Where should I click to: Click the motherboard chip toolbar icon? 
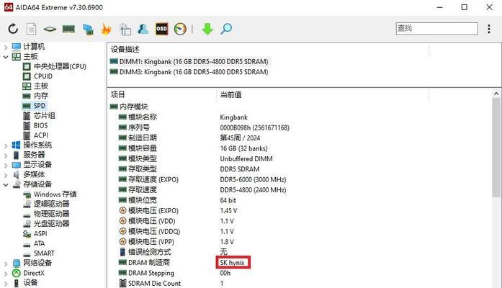[50, 30]
